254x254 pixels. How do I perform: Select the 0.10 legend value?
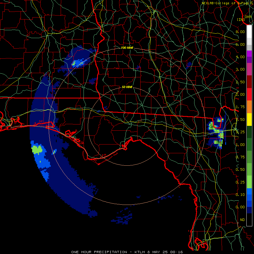(240, 195)
